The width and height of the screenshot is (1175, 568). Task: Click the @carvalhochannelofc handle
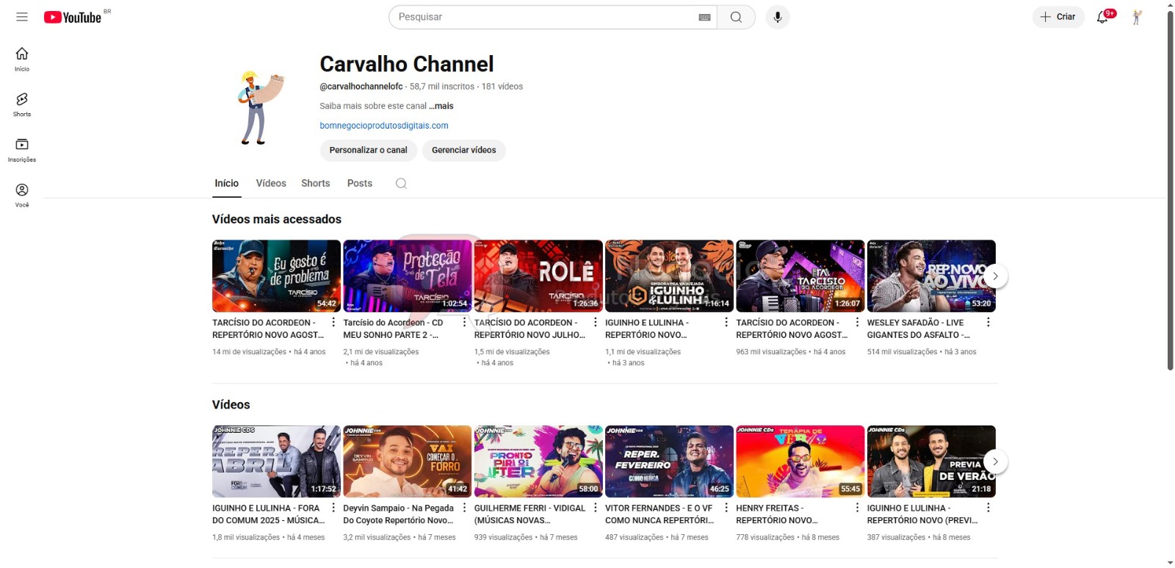(361, 87)
